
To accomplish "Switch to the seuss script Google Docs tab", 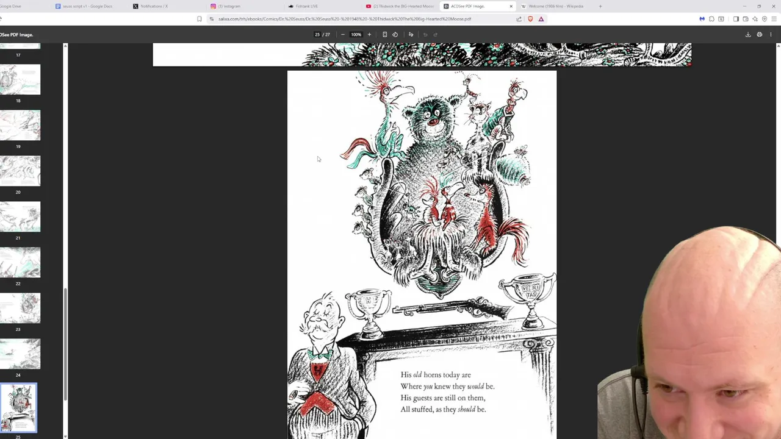I will (87, 6).
